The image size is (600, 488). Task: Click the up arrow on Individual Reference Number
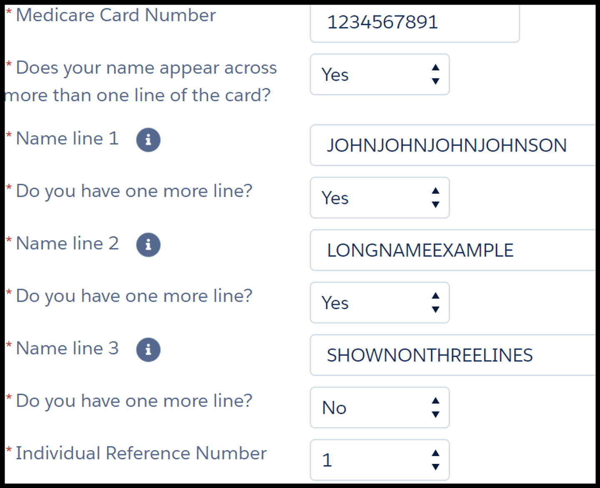click(x=435, y=454)
